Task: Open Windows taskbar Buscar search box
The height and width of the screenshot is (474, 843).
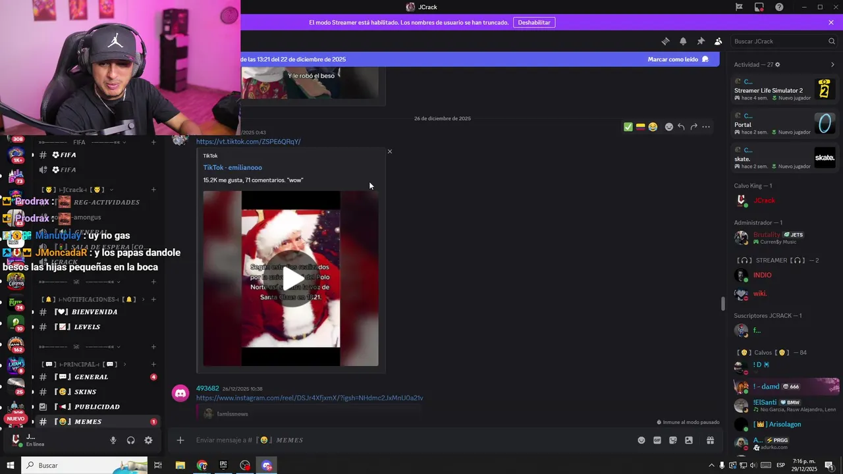Action: (84, 465)
